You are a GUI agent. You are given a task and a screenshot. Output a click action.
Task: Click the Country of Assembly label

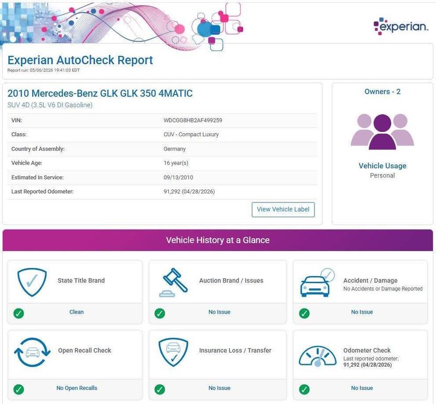coord(38,149)
